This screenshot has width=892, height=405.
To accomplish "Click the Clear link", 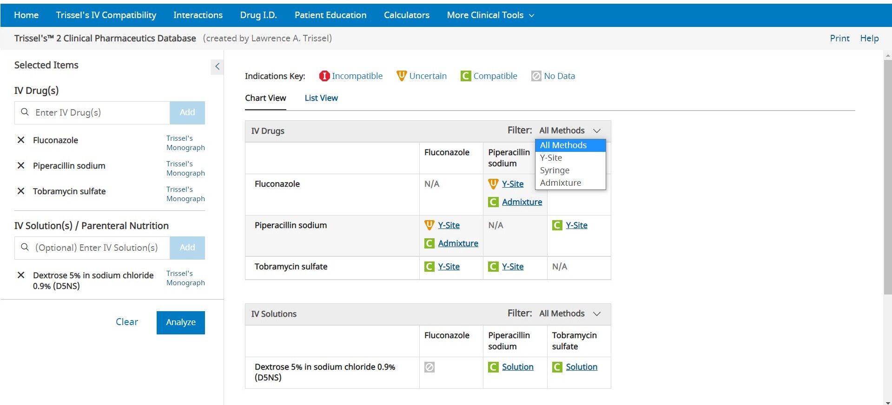I will coord(126,322).
